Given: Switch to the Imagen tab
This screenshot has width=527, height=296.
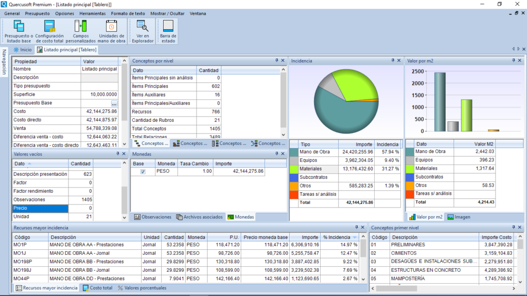Looking at the screenshot, I should coord(459,217).
